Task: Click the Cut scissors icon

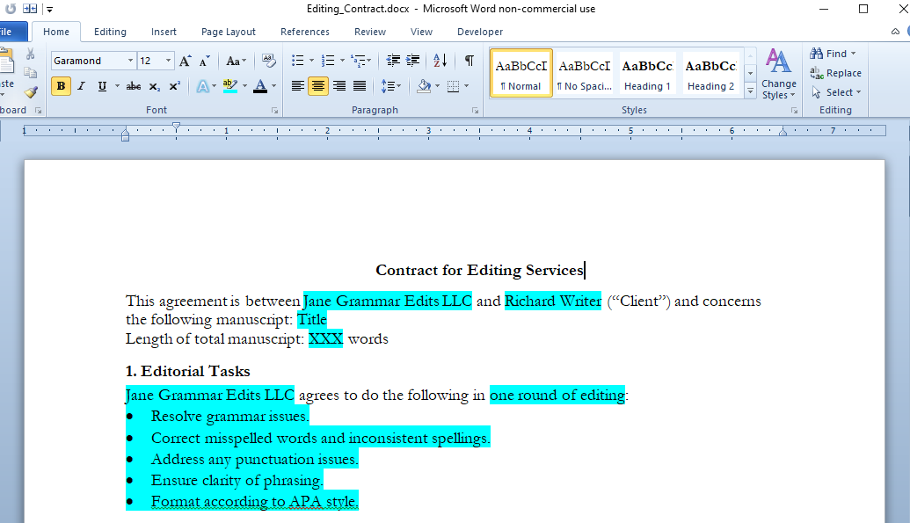Action: 30,54
